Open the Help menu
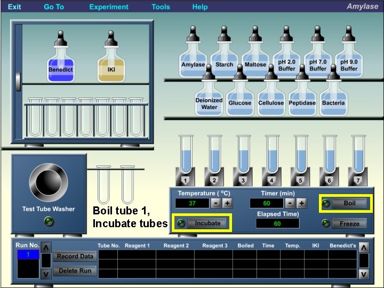The height and width of the screenshot is (288, 384). [200, 6]
